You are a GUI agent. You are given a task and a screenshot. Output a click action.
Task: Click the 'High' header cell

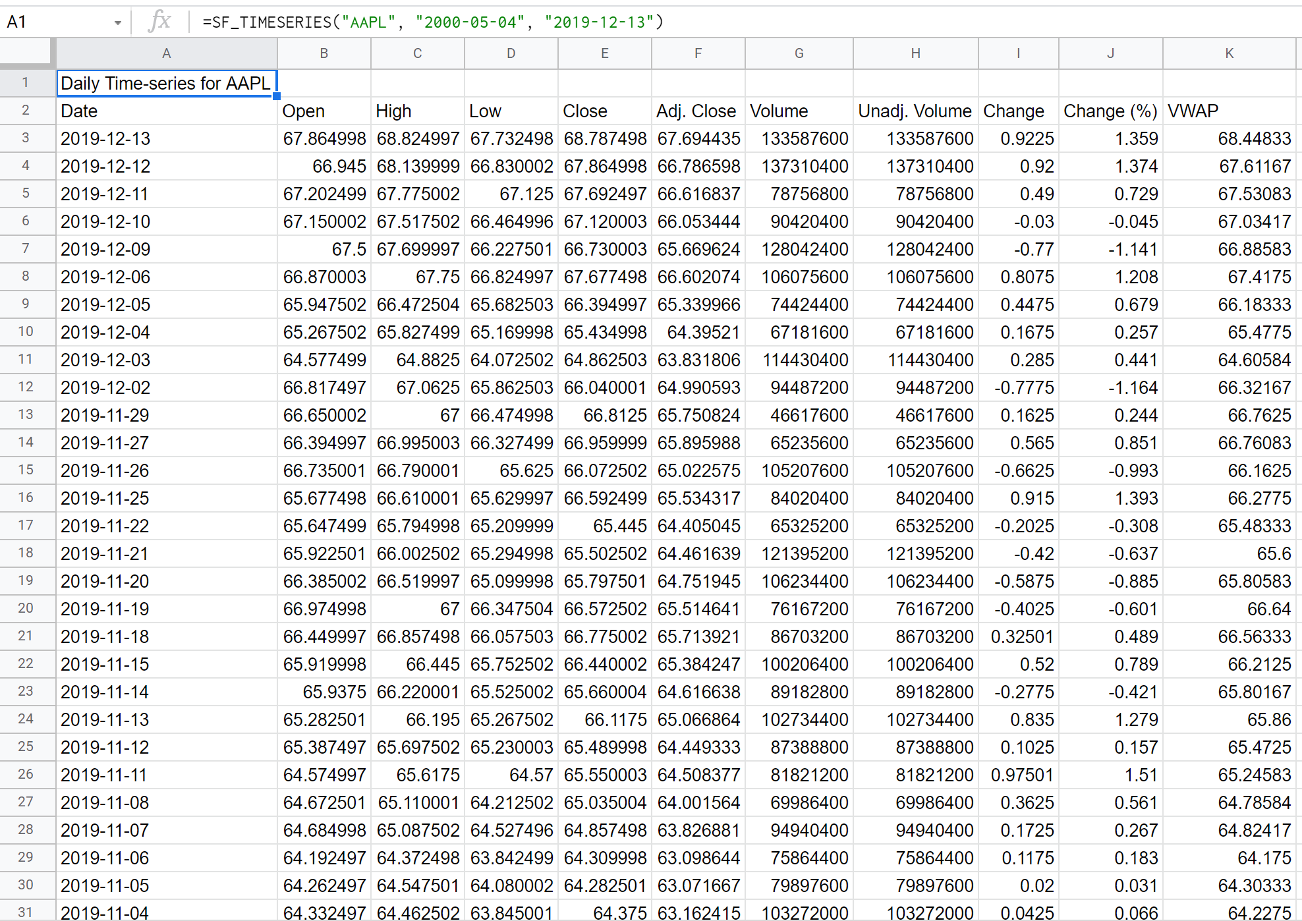tap(418, 111)
